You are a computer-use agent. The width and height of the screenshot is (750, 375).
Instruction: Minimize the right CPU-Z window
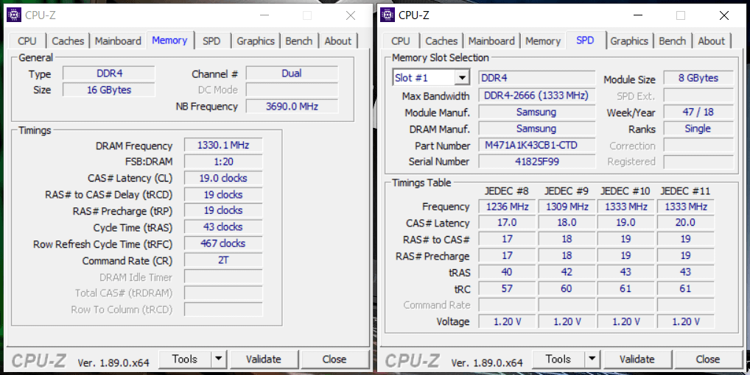tap(637, 15)
